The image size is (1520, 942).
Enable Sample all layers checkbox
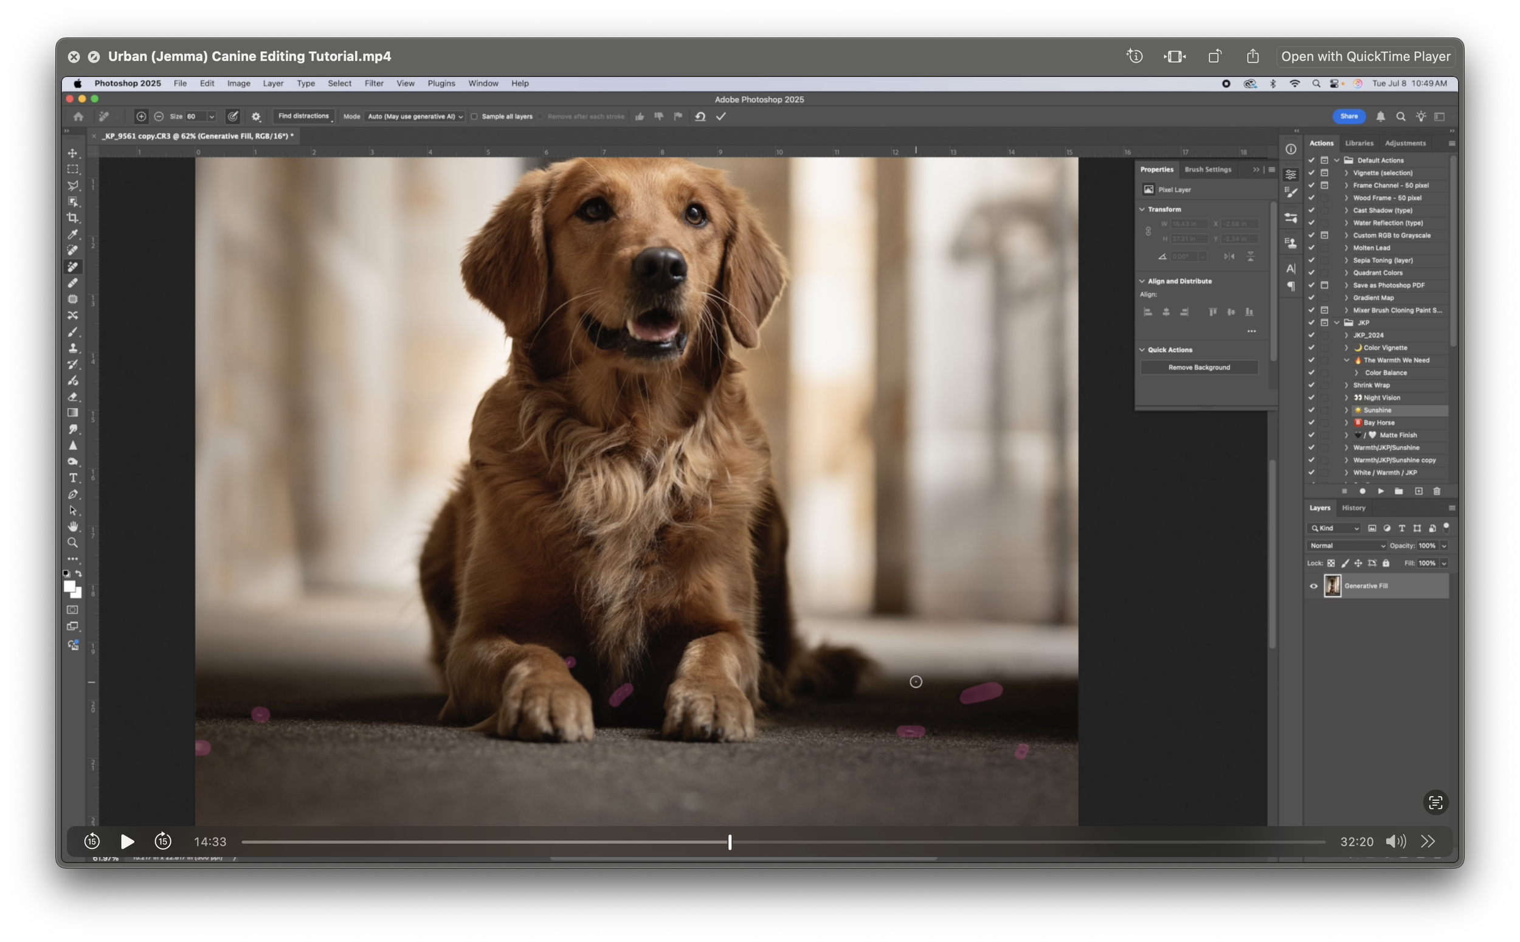[x=474, y=117]
